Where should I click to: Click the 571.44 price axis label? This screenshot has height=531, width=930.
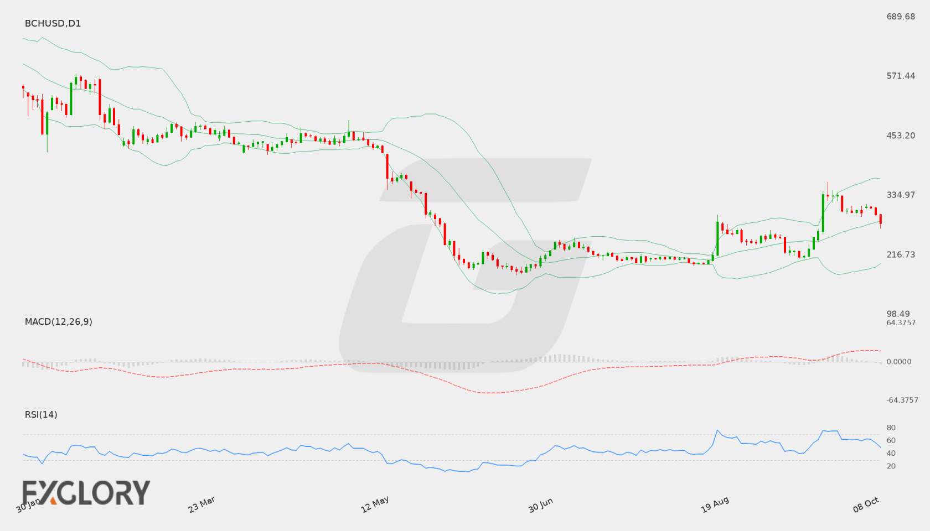[x=901, y=76]
